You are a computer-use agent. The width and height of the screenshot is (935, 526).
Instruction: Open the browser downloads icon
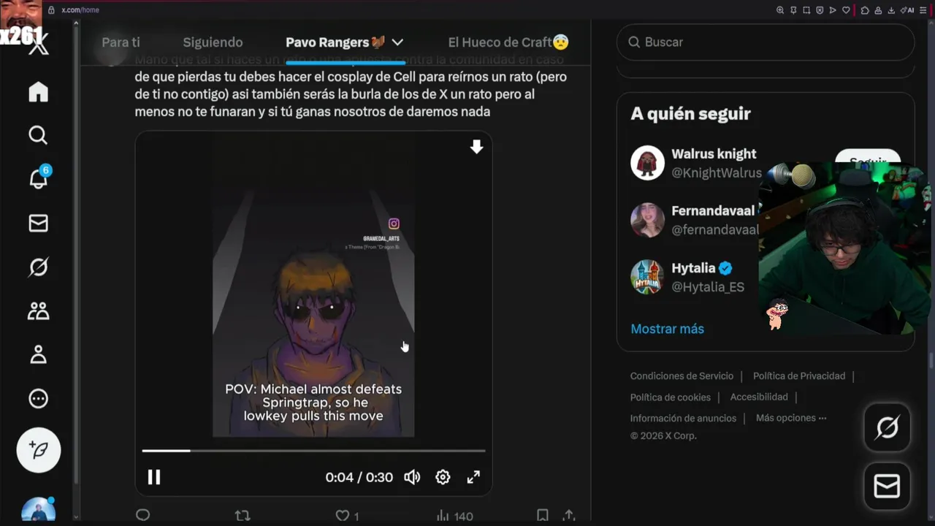[x=891, y=10]
